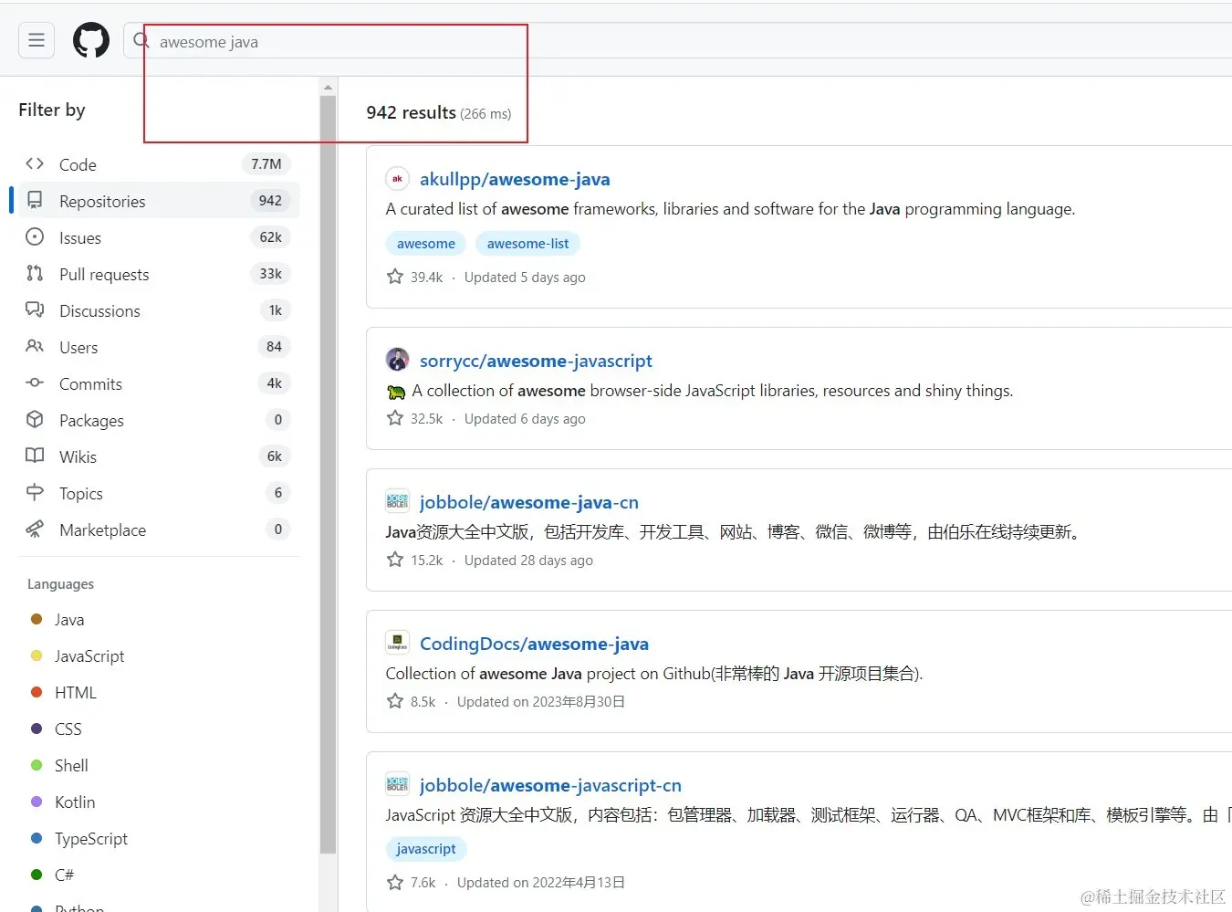Click the 'awesome-list' topic tag
This screenshot has width=1232, height=912.
(x=527, y=244)
